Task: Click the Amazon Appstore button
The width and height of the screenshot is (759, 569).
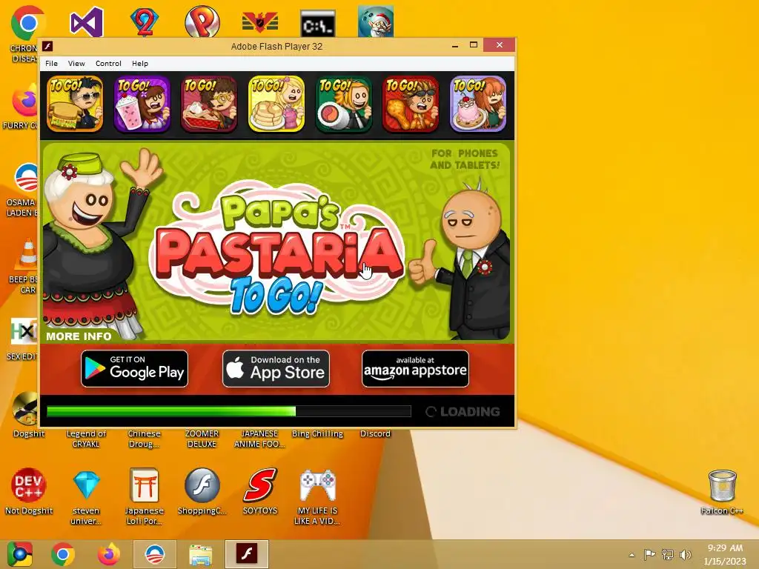Action: pos(415,369)
